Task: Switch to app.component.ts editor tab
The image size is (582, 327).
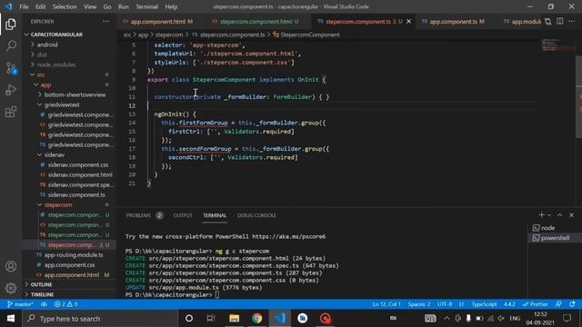Action: pyautogui.click(x=457, y=22)
